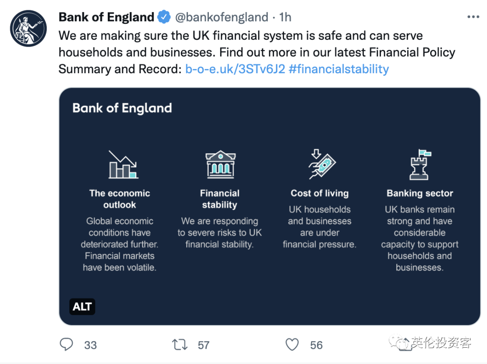The image size is (487, 364).
Task: Click the banknote Cost of living icon
Action: 322,164
